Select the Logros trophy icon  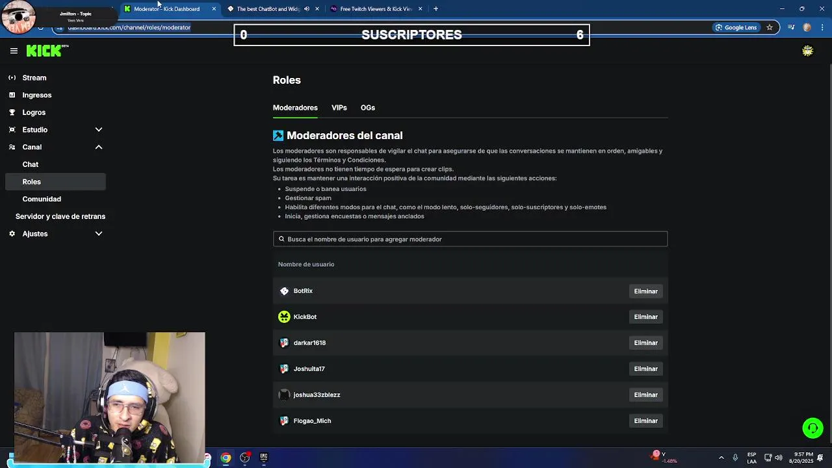(x=12, y=112)
